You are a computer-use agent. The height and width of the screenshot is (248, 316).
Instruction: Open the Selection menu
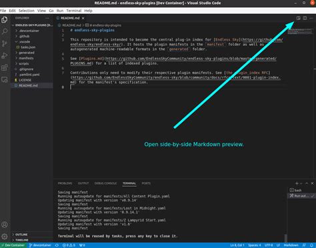pos(27,11)
